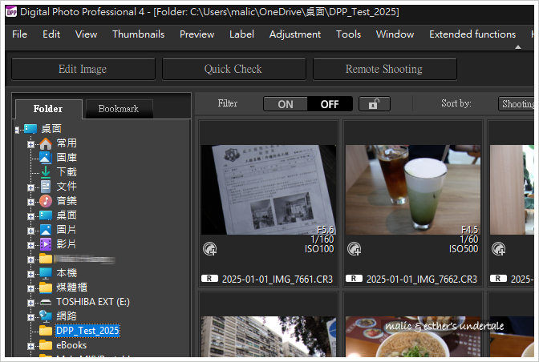Screen dimensions: 539x362
Task: Select the eBooks folder in tree
Action: tap(71, 345)
